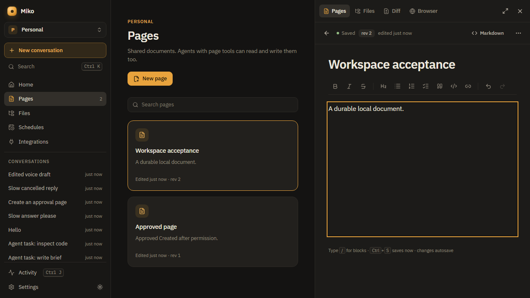Open the Workspace acceptance page card
Viewport: 530px width, 298px height.
coord(213,156)
